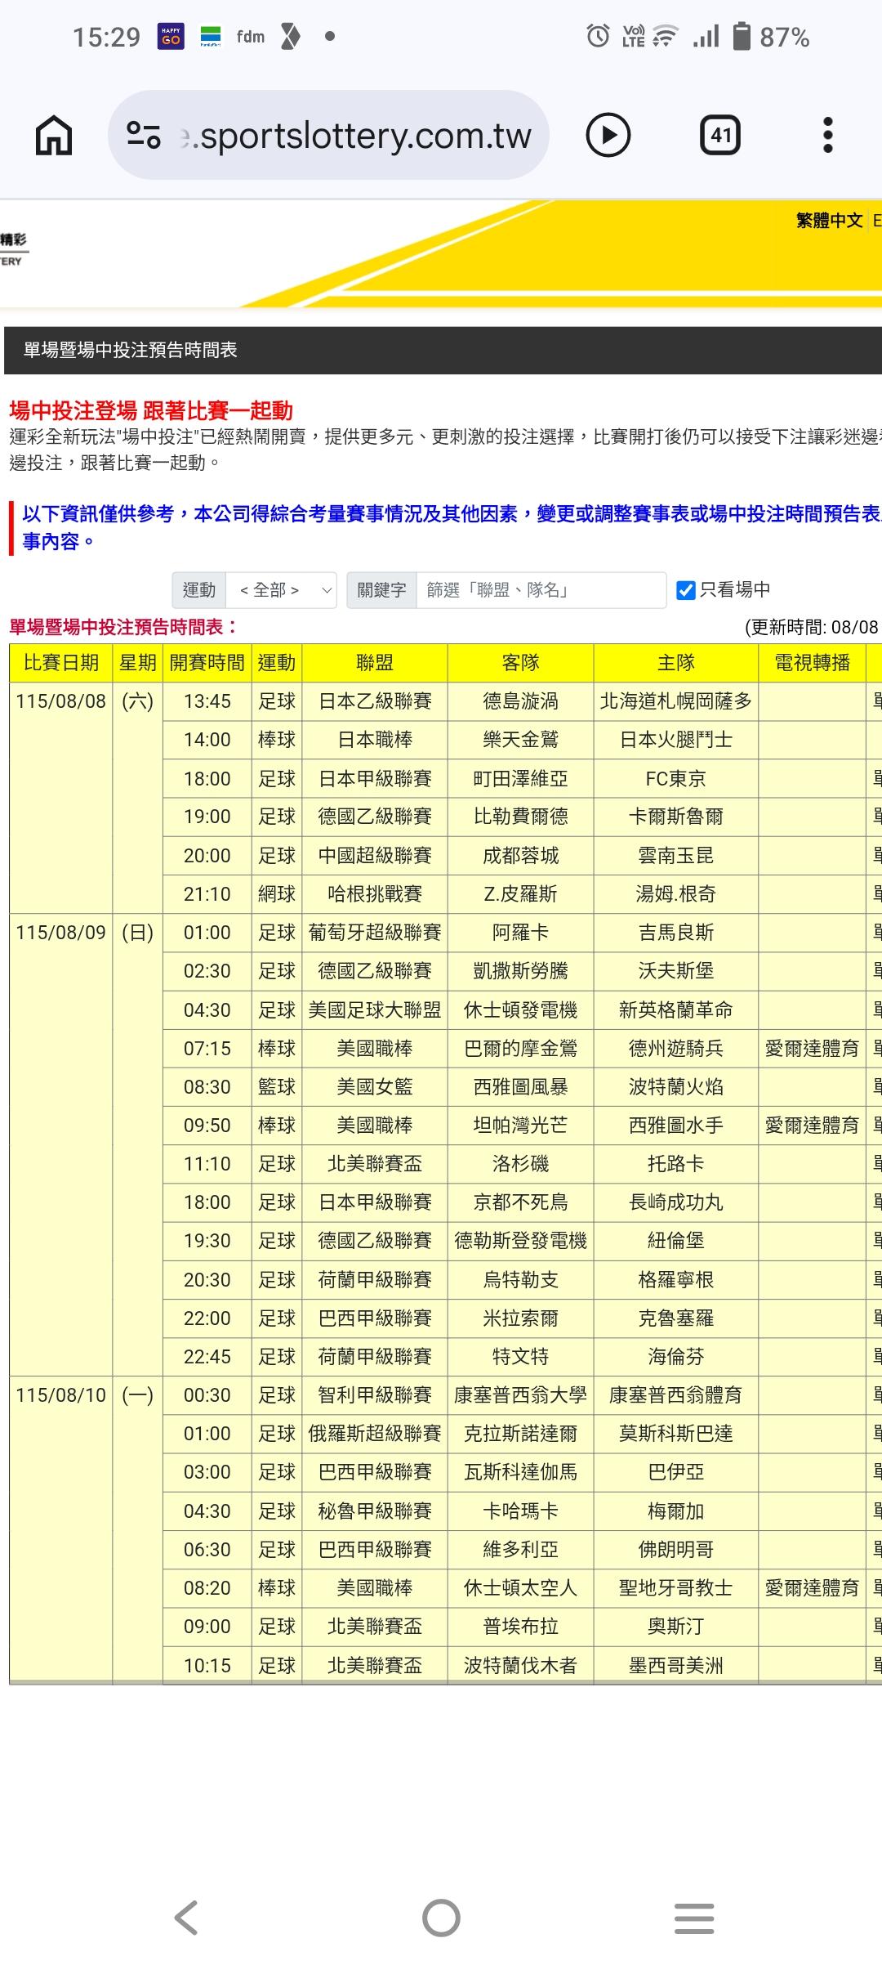Select the 墨西哥美洲 cell
The height and width of the screenshot is (1965, 882).
click(x=676, y=1666)
